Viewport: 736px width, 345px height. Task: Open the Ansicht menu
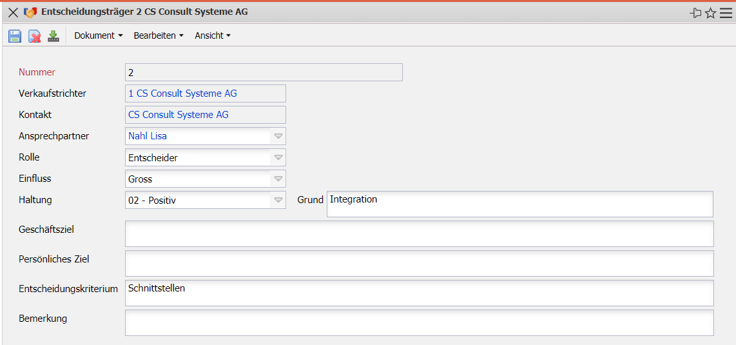(x=212, y=35)
